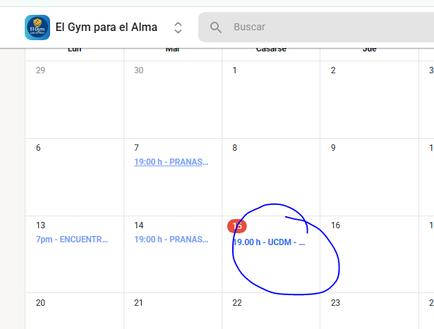
Task: Open the 19.00 h UCDM event
Action: pyautogui.click(x=269, y=242)
